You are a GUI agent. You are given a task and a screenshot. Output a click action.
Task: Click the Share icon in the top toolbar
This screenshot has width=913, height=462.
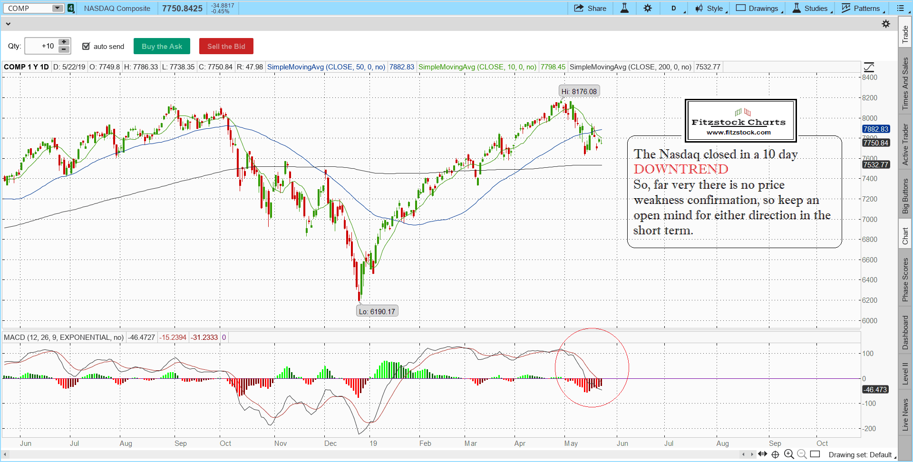point(579,8)
